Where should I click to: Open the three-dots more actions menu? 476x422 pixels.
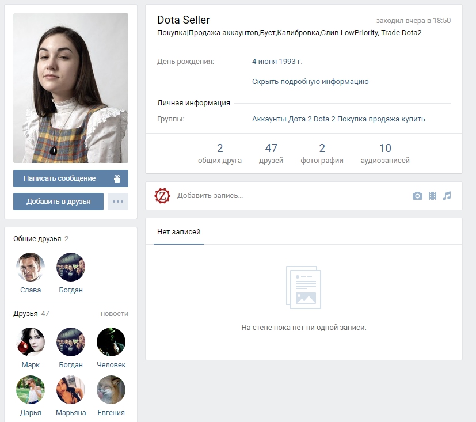(x=118, y=202)
